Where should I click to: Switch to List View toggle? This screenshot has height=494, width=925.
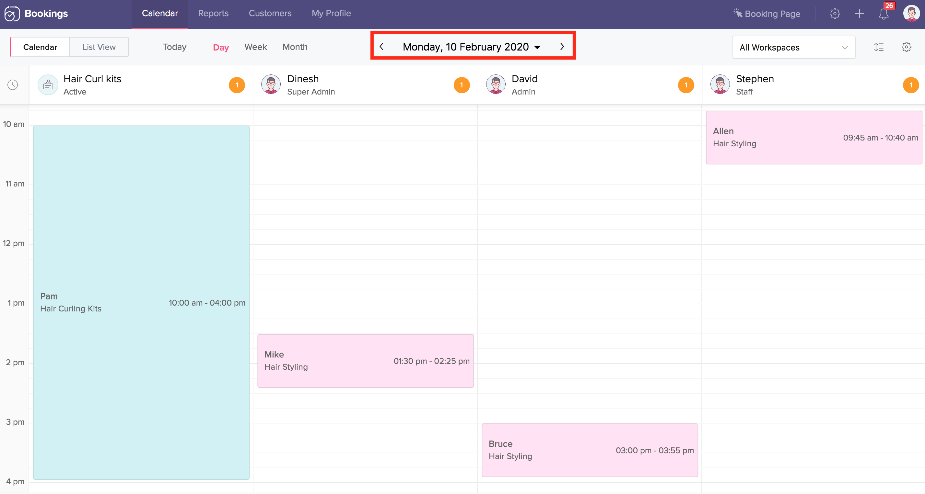[99, 47]
